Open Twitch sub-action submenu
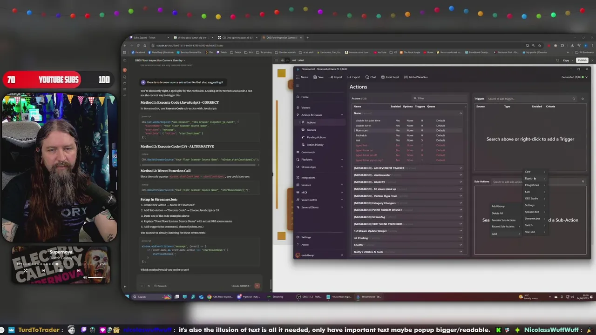 pos(535,225)
